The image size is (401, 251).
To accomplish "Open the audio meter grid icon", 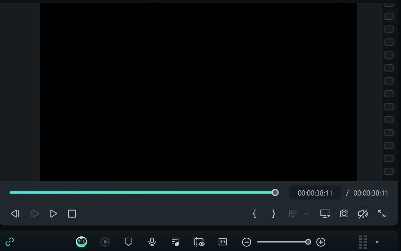I will tap(363, 242).
